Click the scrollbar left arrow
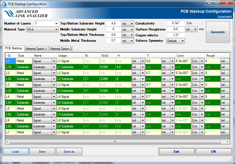 (x=7, y=142)
